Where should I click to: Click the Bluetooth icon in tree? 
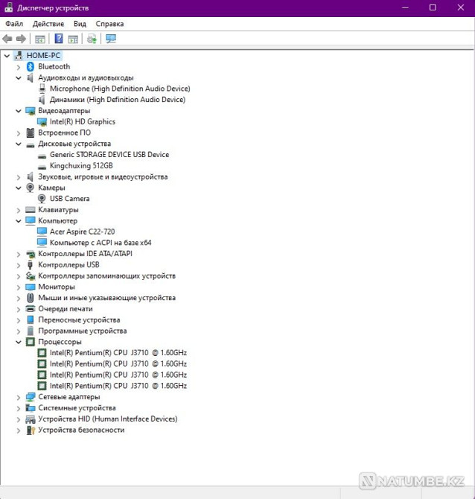(x=31, y=66)
